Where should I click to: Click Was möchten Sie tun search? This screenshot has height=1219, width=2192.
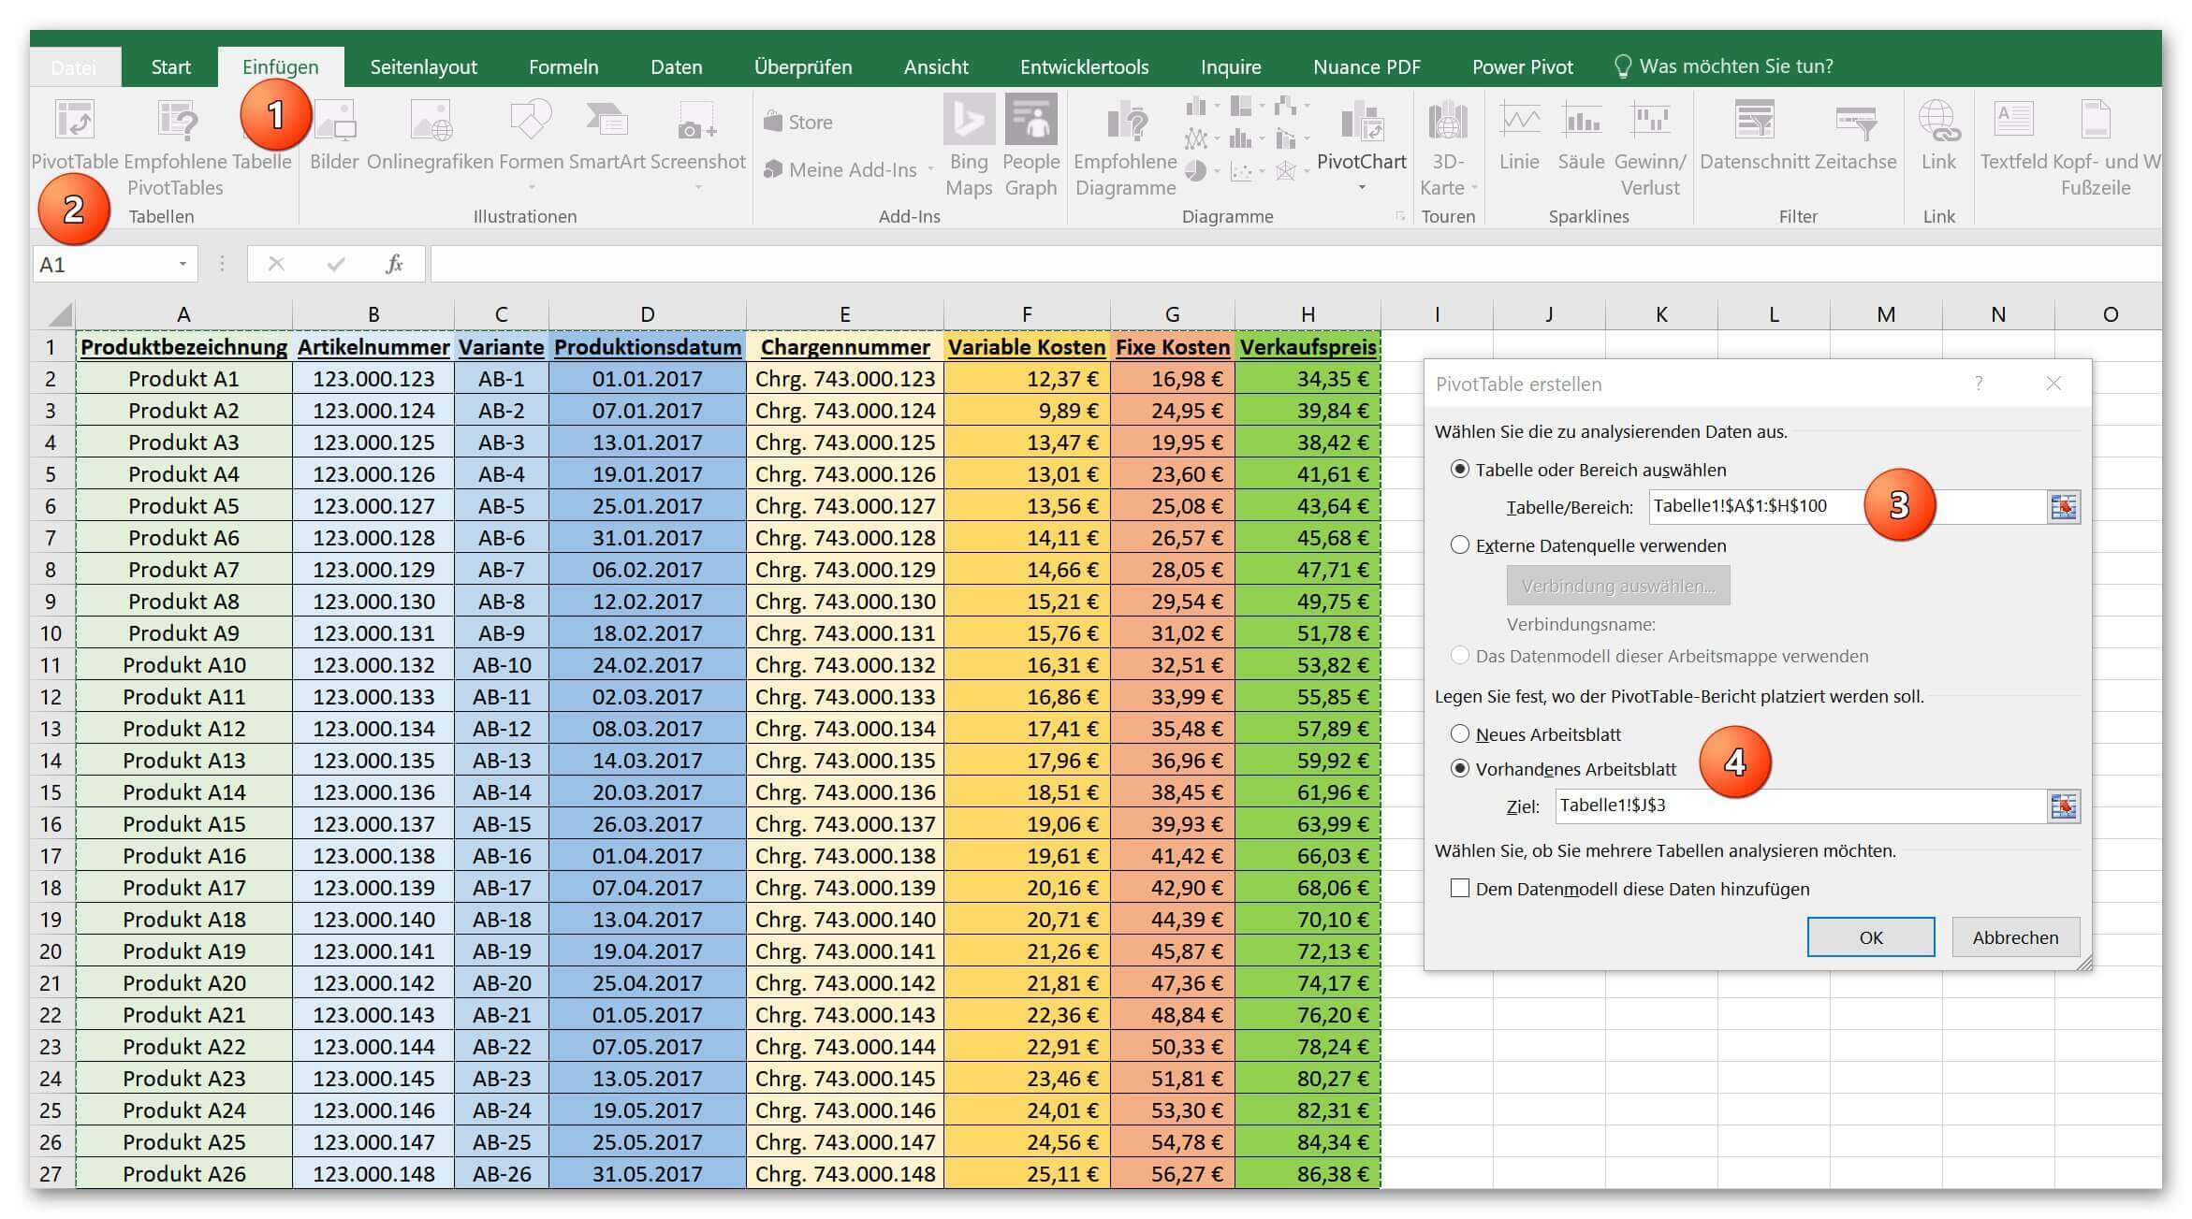point(1723,66)
